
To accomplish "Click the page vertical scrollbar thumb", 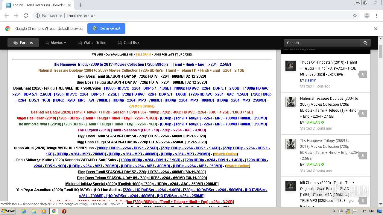I will pos(381,52).
